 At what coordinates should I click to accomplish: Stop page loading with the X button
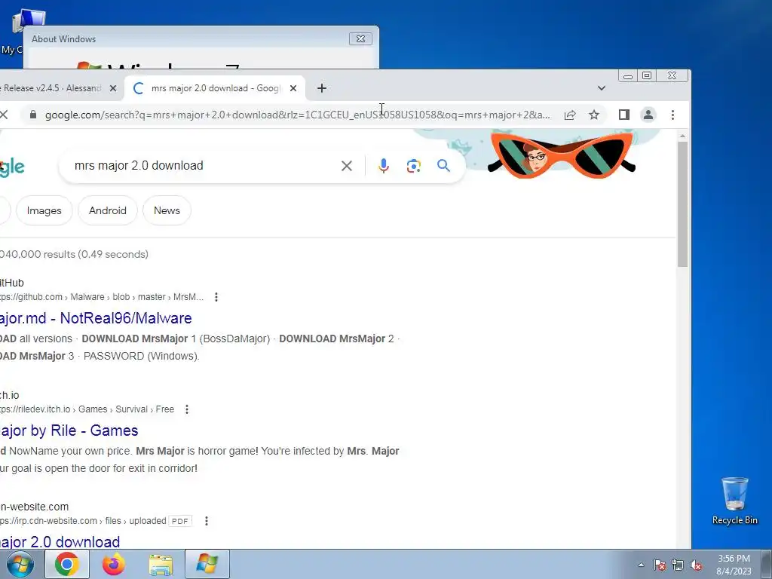pyautogui.click(x=4, y=115)
